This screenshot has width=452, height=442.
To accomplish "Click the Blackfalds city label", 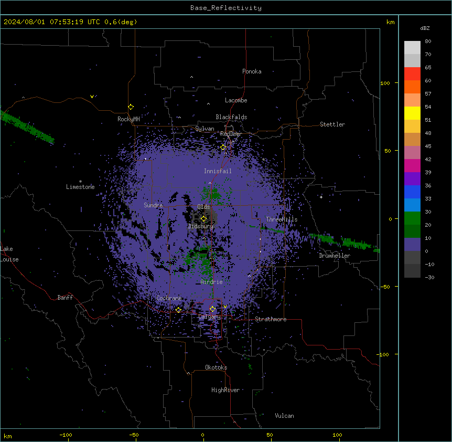I will [x=231, y=117].
